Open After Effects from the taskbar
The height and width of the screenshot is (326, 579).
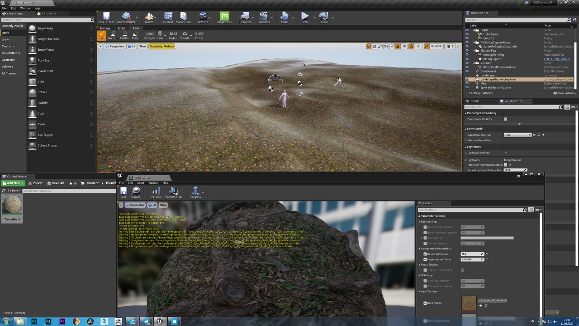tap(62, 321)
